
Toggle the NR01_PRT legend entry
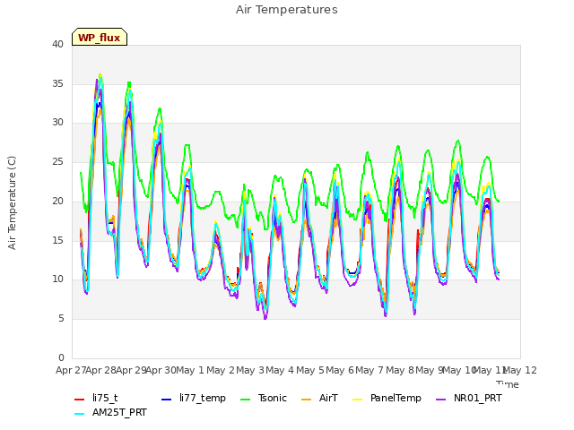point(469,398)
